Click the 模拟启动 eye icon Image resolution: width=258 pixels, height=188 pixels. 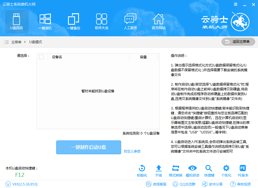tap(192, 168)
